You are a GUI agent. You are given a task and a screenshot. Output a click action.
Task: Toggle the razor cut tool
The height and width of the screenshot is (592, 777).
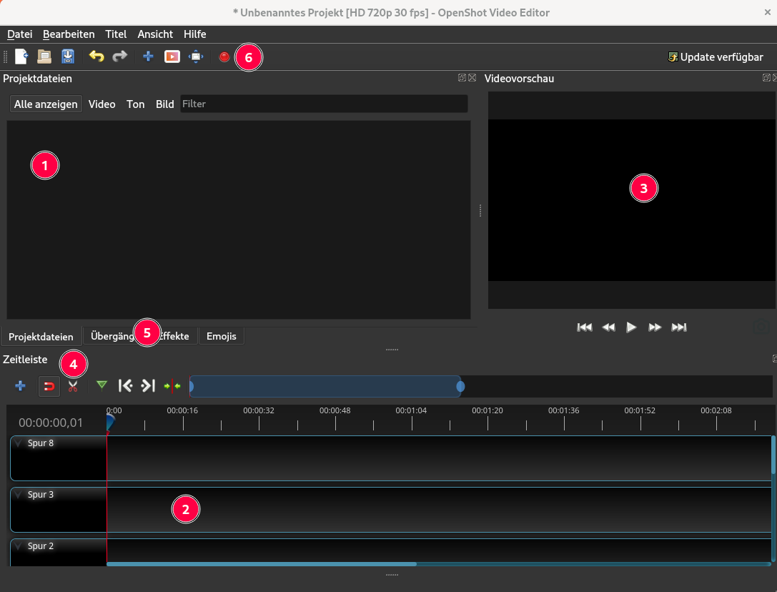[x=72, y=386]
